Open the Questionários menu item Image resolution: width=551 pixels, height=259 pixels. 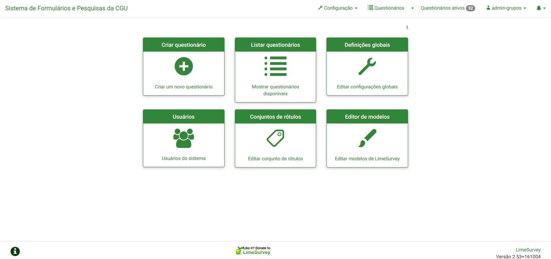[386, 8]
